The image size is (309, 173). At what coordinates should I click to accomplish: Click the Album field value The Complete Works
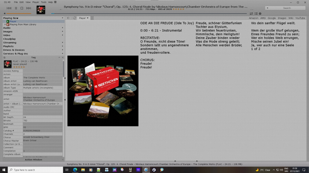(43, 78)
